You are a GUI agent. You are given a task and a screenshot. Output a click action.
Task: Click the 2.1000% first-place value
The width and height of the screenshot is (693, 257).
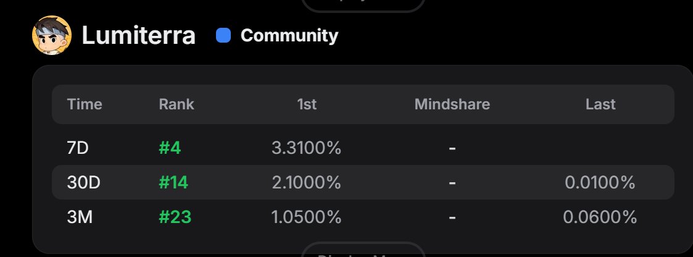pyautogui.click(x=306, y=183)
